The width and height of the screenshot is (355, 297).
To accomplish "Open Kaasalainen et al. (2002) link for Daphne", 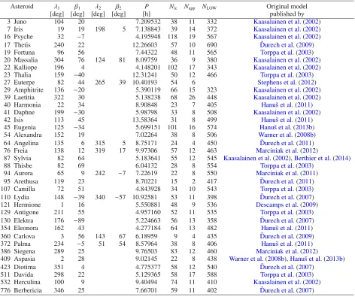I will point(287,113).
